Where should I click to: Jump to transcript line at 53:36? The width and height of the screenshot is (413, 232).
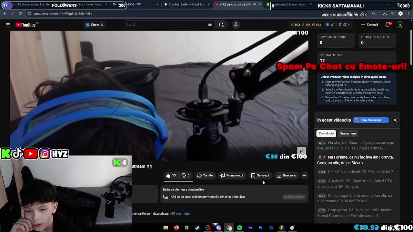click(357, 198)
